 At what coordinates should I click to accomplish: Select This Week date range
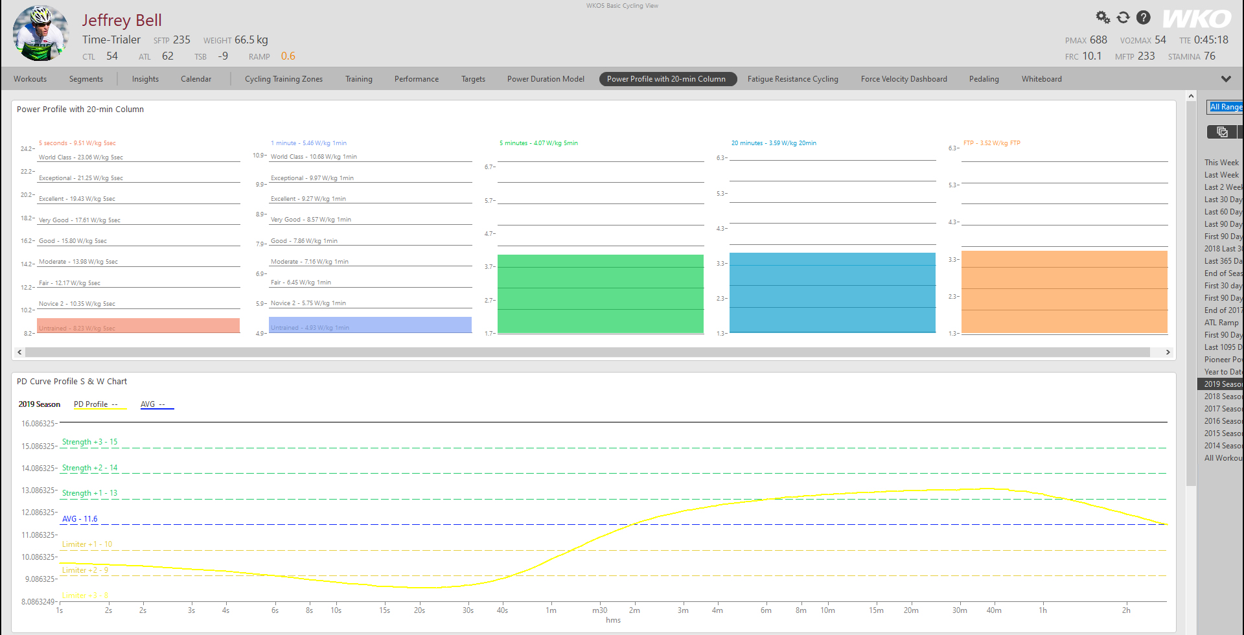1221,163
